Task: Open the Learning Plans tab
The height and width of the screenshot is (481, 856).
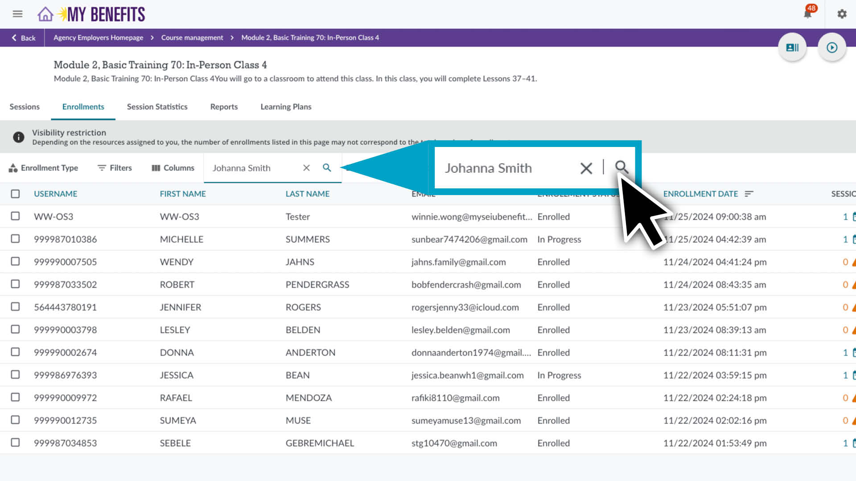Action: tap(286, 107)
